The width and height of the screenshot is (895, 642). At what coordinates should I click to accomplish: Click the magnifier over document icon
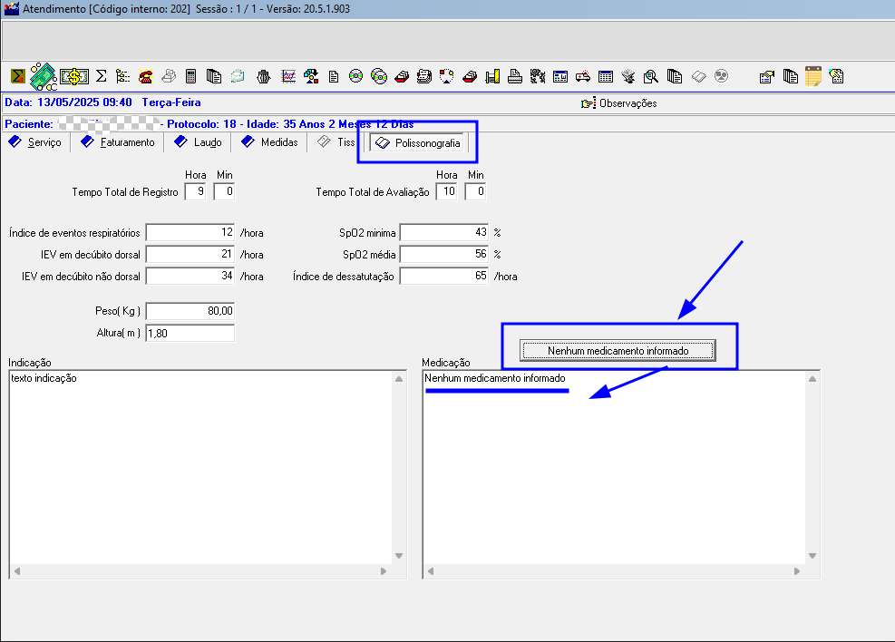click(651, 76)
